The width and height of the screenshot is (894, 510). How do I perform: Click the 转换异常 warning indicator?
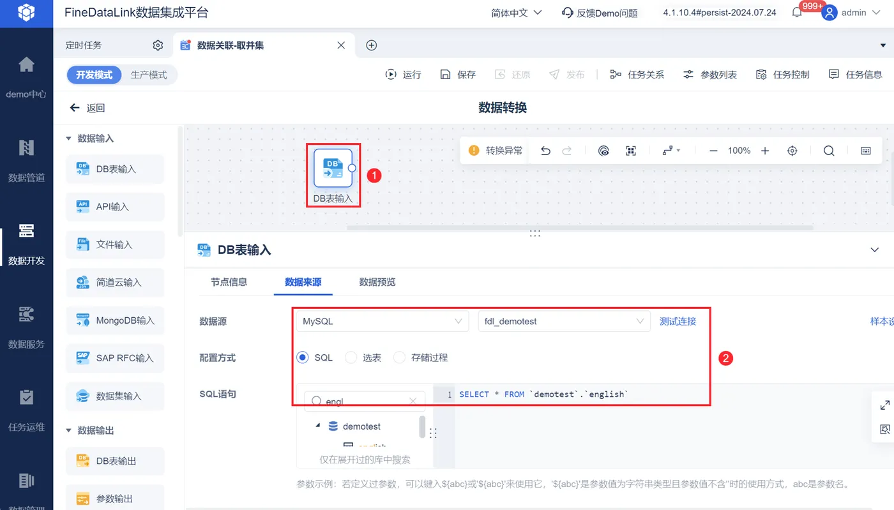coord(496,151)
